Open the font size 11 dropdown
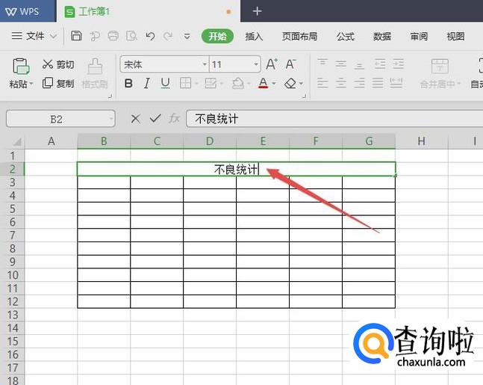Viewport: 483px width, 385px height. (256, 64)
